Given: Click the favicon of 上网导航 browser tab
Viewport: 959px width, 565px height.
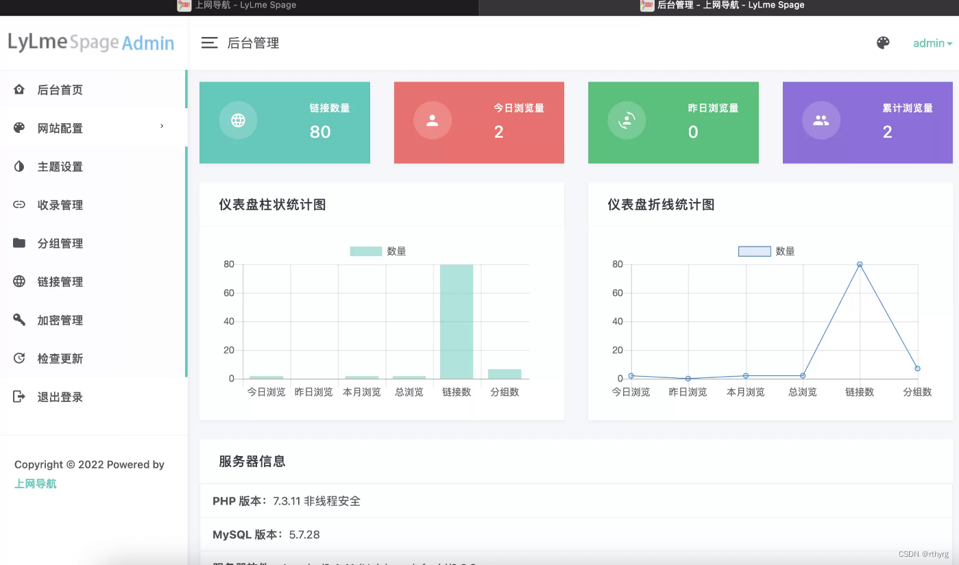Looking at the screenshot, I should pos(184,5).
